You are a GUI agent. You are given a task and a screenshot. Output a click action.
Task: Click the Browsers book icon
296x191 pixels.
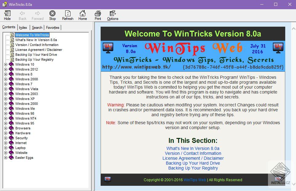[11, 128]
